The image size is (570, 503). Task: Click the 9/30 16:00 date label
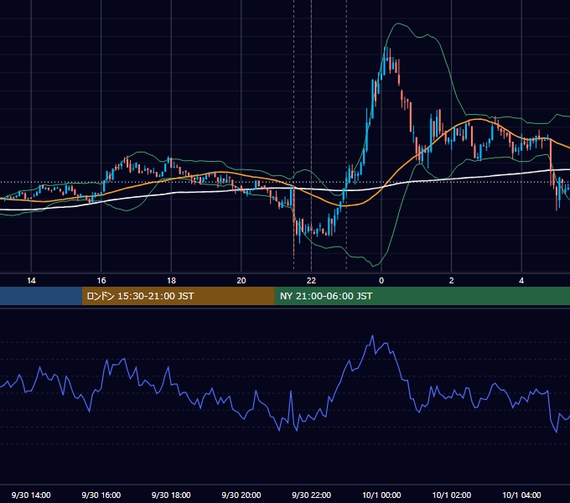coord(101,495)
